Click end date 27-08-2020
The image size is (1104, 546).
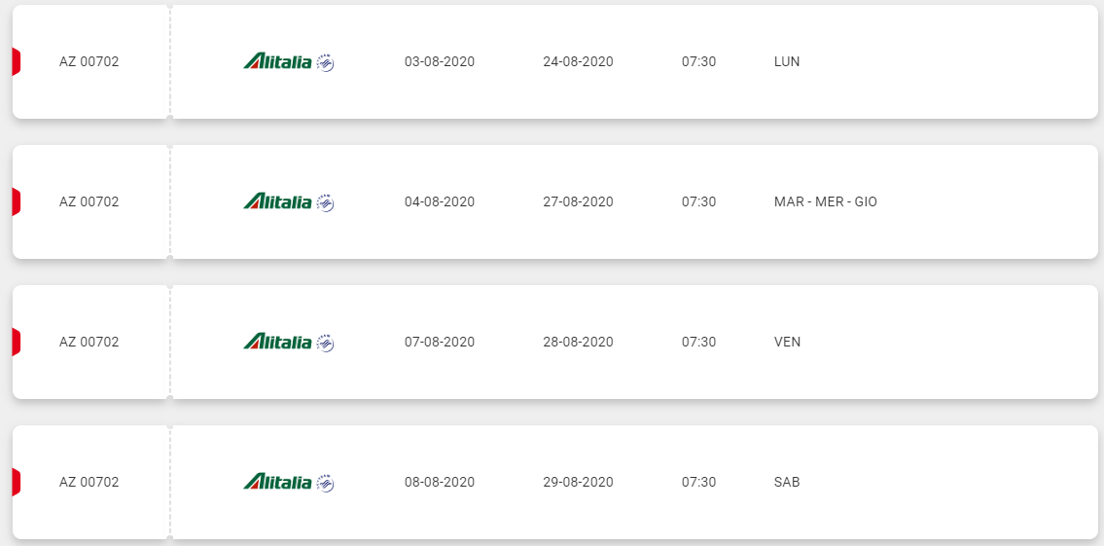(578, 201)
